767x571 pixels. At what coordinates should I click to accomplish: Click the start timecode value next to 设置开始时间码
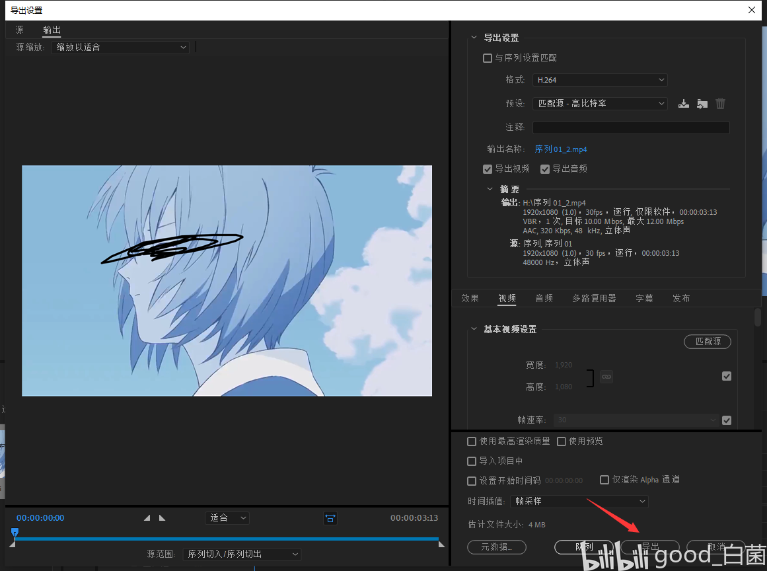point(564,481)
